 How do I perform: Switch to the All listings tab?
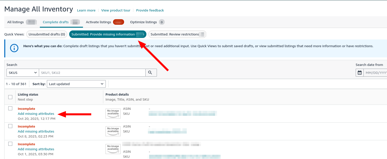click(15, 22)
